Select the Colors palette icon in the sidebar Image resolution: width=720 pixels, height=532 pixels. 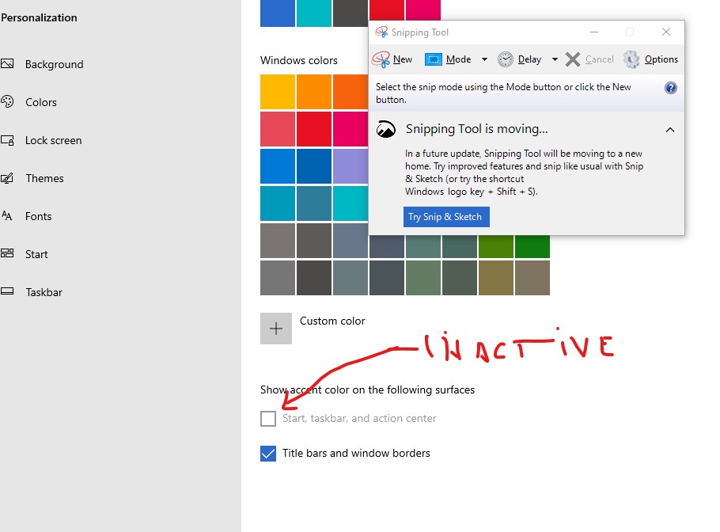[7, 101]
